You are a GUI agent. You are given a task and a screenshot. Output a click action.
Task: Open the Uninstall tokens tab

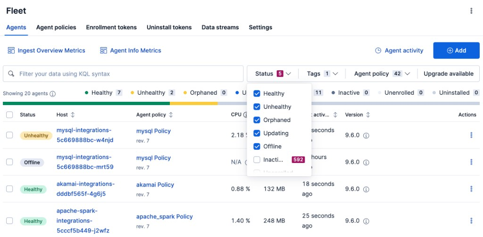[x=169, y=27]
